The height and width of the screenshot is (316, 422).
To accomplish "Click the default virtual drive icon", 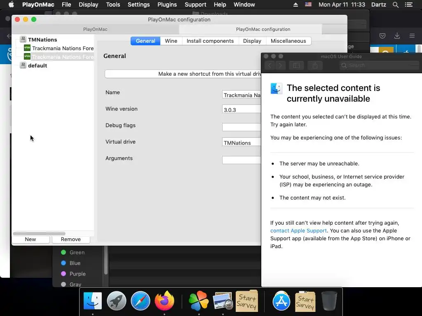I will pos(23,65).
